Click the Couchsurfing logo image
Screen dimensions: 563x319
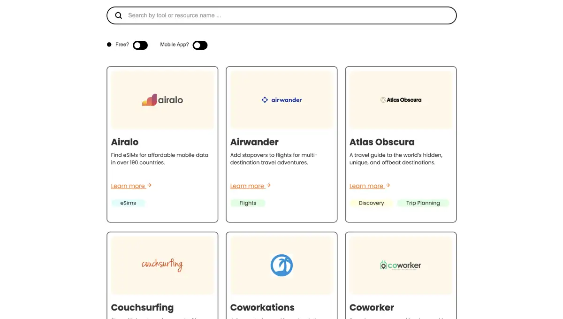[x=162, y=265]
